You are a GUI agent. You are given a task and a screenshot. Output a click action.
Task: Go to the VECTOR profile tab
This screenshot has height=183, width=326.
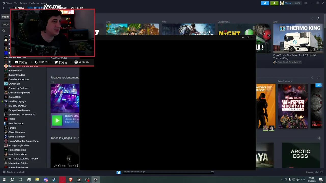point(77,8)
